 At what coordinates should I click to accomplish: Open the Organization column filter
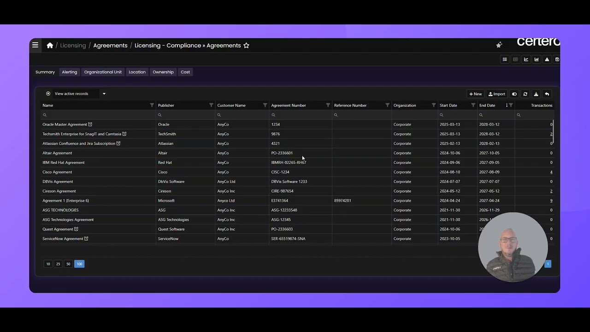click(x=433, y=105)
